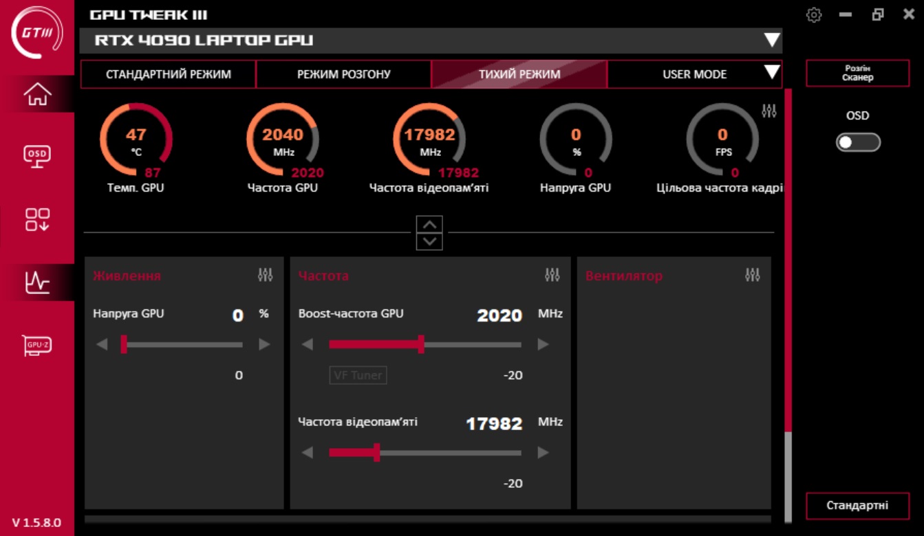
Task: Open the utilities download sidebar icon
Action: [x=37, y=220]
